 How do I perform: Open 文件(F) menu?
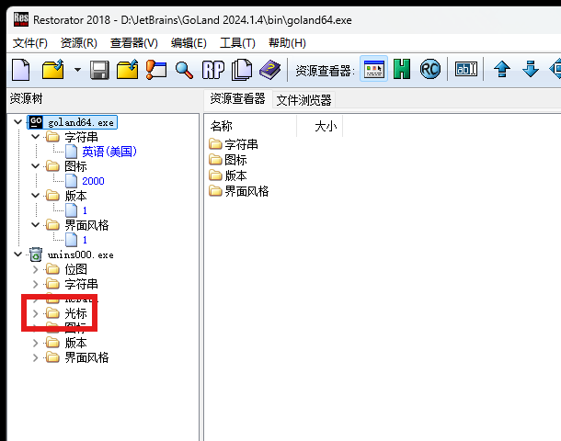point(30,43)
